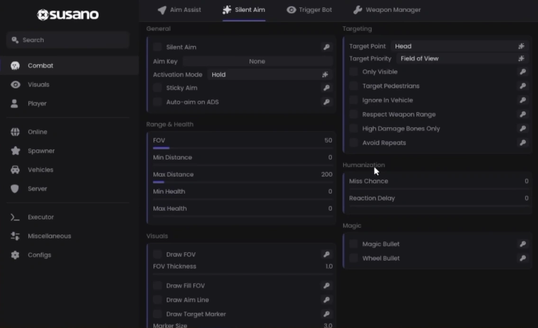Image resolution: width=538 pixels, height=328 pixels.
Task: Click the keybind icon next to Sticky Aim
Action: click(326, 88)
